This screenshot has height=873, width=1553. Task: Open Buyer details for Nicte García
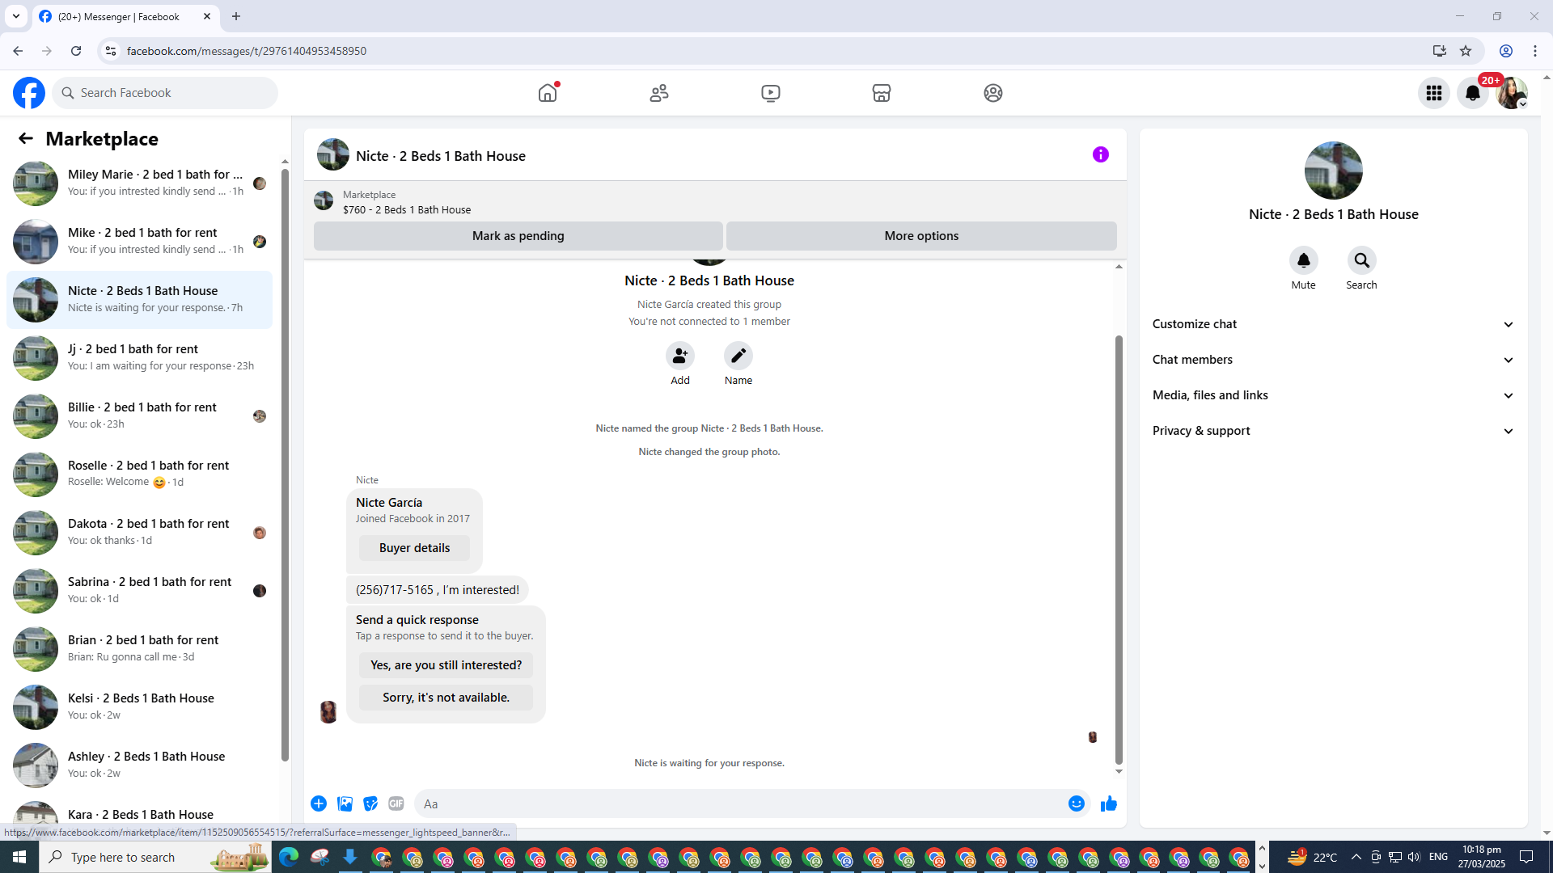(x=414, y=548)
